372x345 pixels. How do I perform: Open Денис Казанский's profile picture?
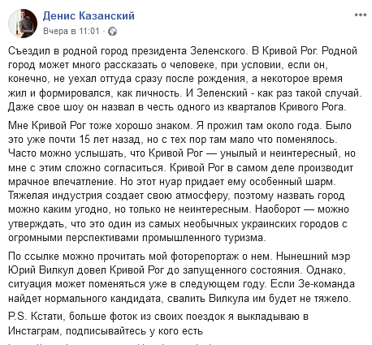23,24
